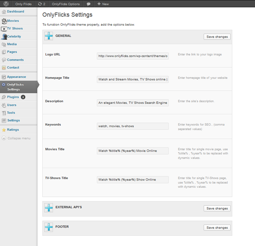Viewport: 255px width, 246px height.
Task: Click the Media icon in the sidebar
Action: (x=4, y=44)
